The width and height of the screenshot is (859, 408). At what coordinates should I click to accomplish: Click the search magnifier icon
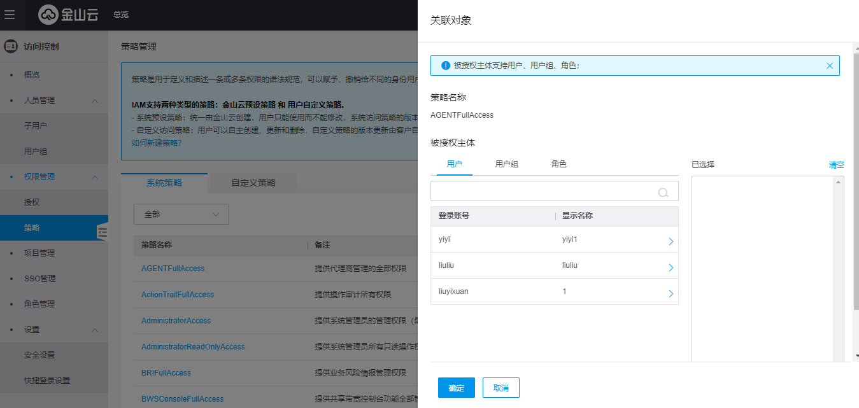pyautogui.click(x=663, y=192)
